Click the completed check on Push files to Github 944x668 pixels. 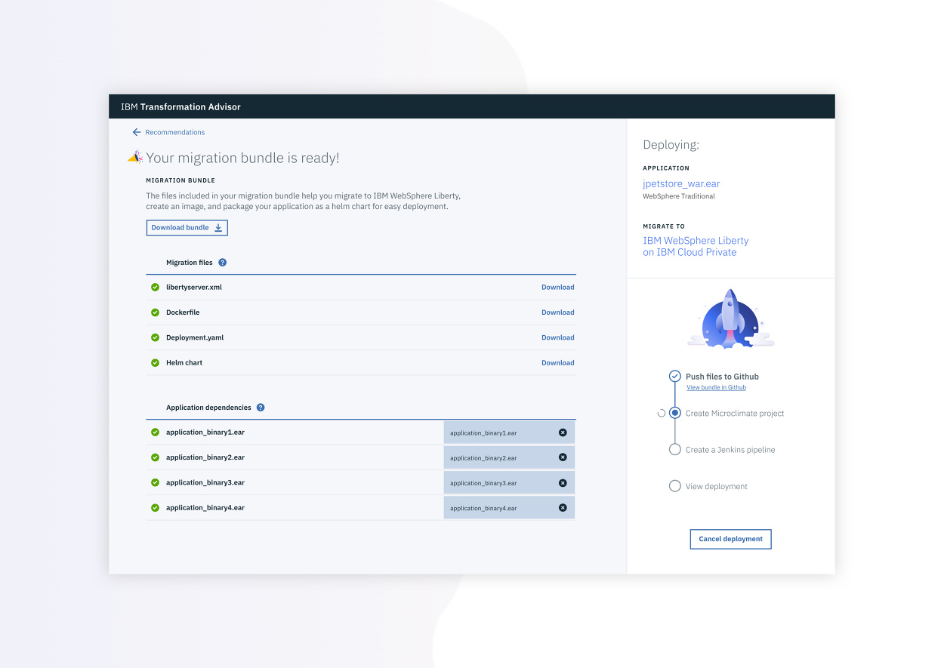click(674, 376)
